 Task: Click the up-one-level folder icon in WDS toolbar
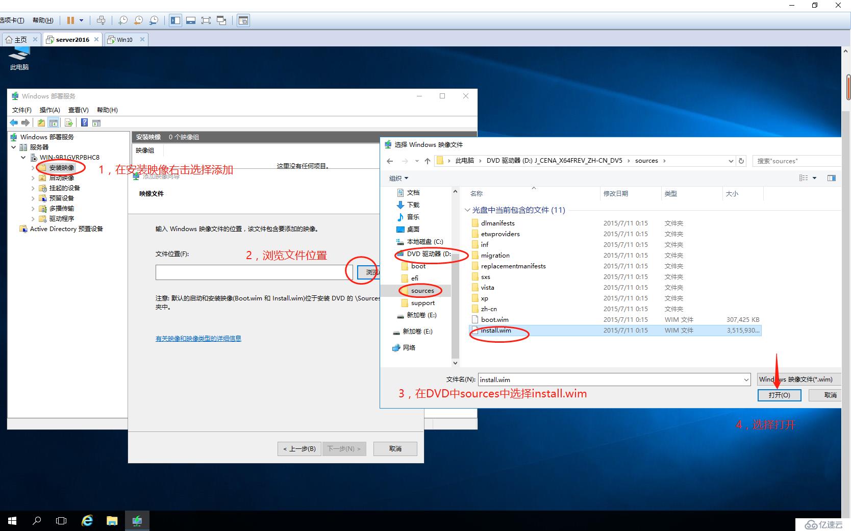point(41,122)
